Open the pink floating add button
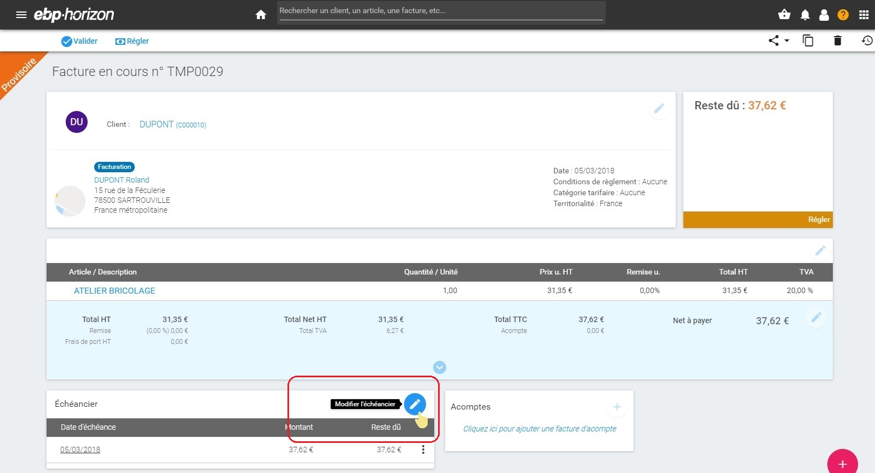This screenshot has width=875, height=473. [x=842, y=463]
